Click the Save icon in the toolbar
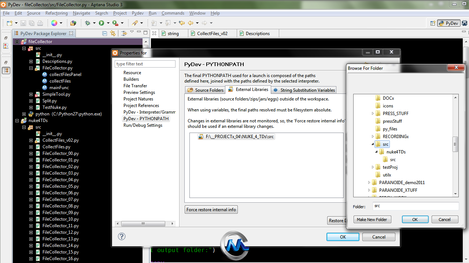Screen dimensions: 469x263 coord(23,23)
